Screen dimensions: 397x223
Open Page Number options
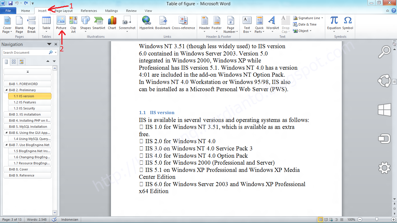pos(230,25)
